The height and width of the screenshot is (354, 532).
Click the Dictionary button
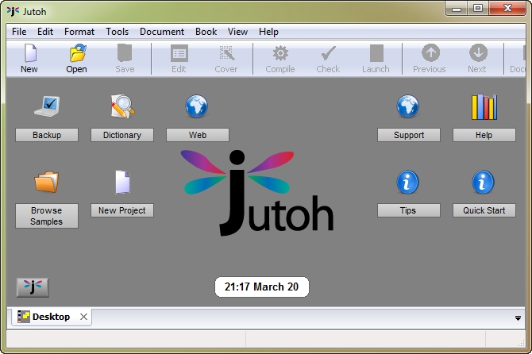pyautogui.click(x=122, y=135)
